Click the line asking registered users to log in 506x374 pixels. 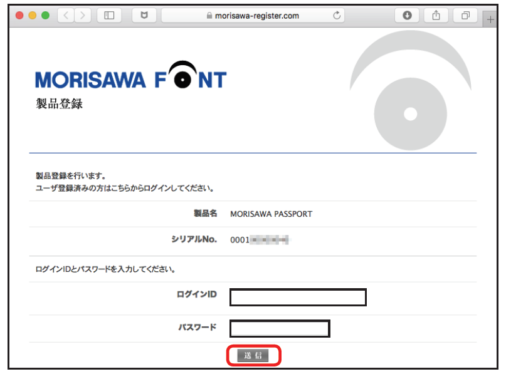(x=125, y=188)
